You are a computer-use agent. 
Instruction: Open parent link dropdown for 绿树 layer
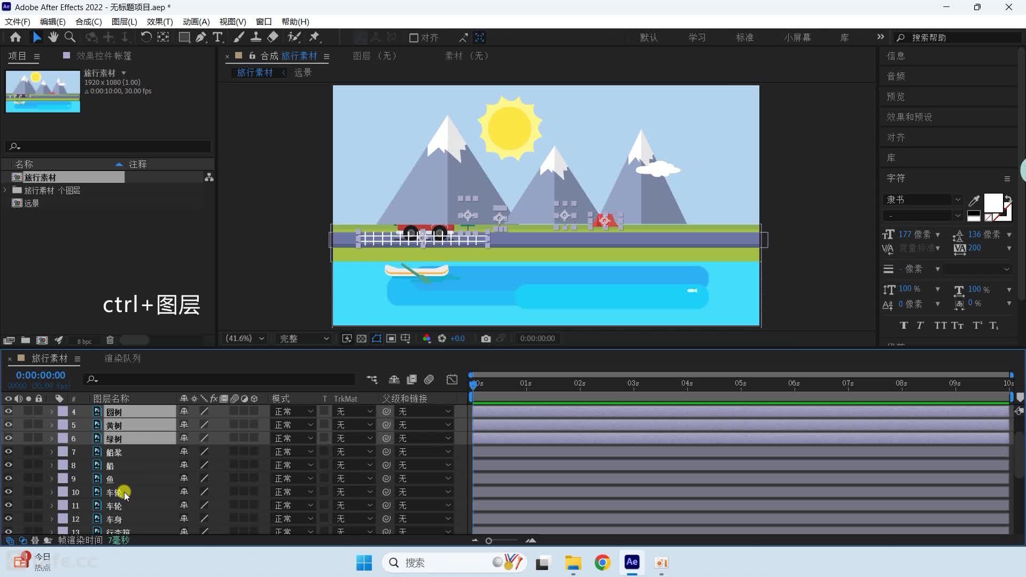424,438
